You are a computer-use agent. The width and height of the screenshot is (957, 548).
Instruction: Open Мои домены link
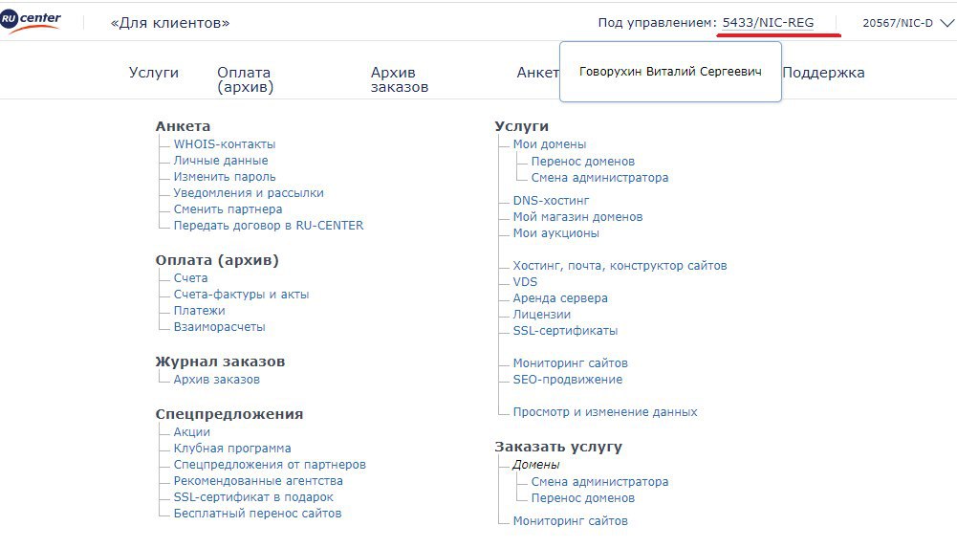550,144
